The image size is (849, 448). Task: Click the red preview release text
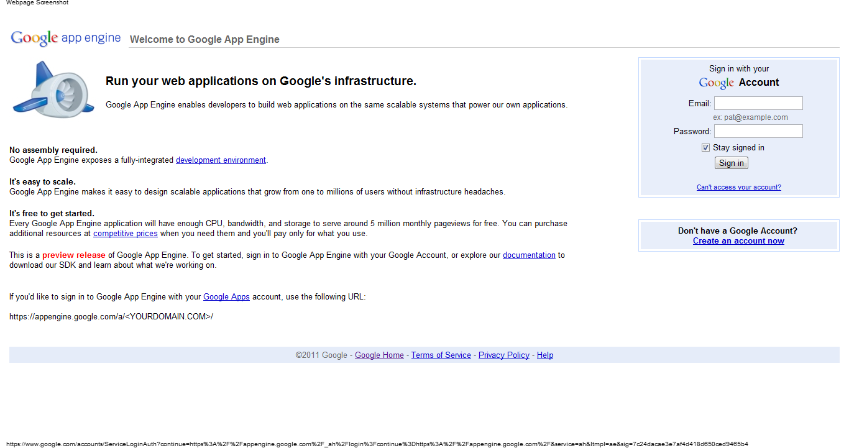coord(74,255)
